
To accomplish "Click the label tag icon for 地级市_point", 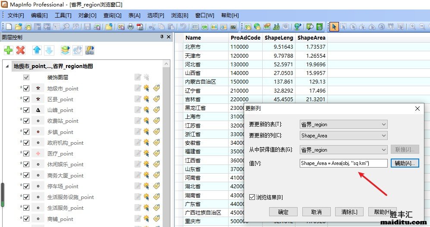I will click(x=156, y=88).
